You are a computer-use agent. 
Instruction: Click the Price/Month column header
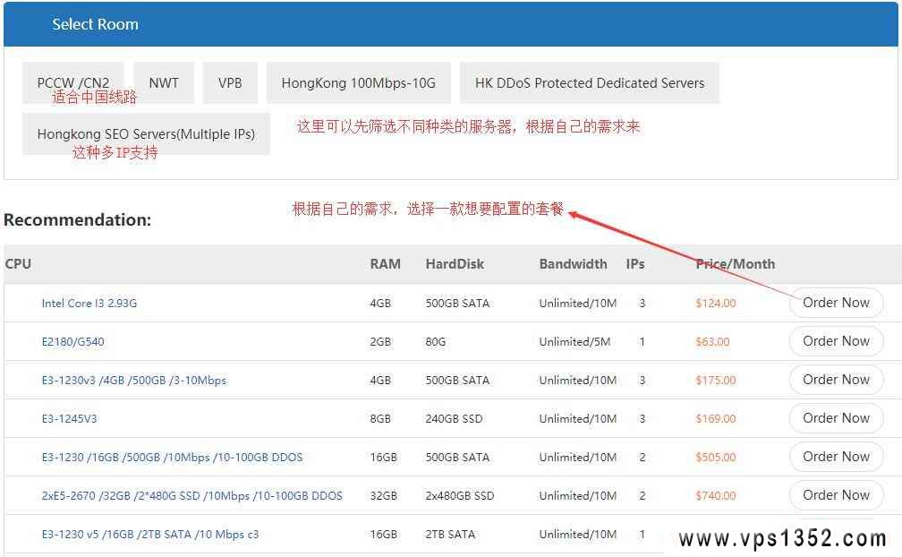coord(735,263)
